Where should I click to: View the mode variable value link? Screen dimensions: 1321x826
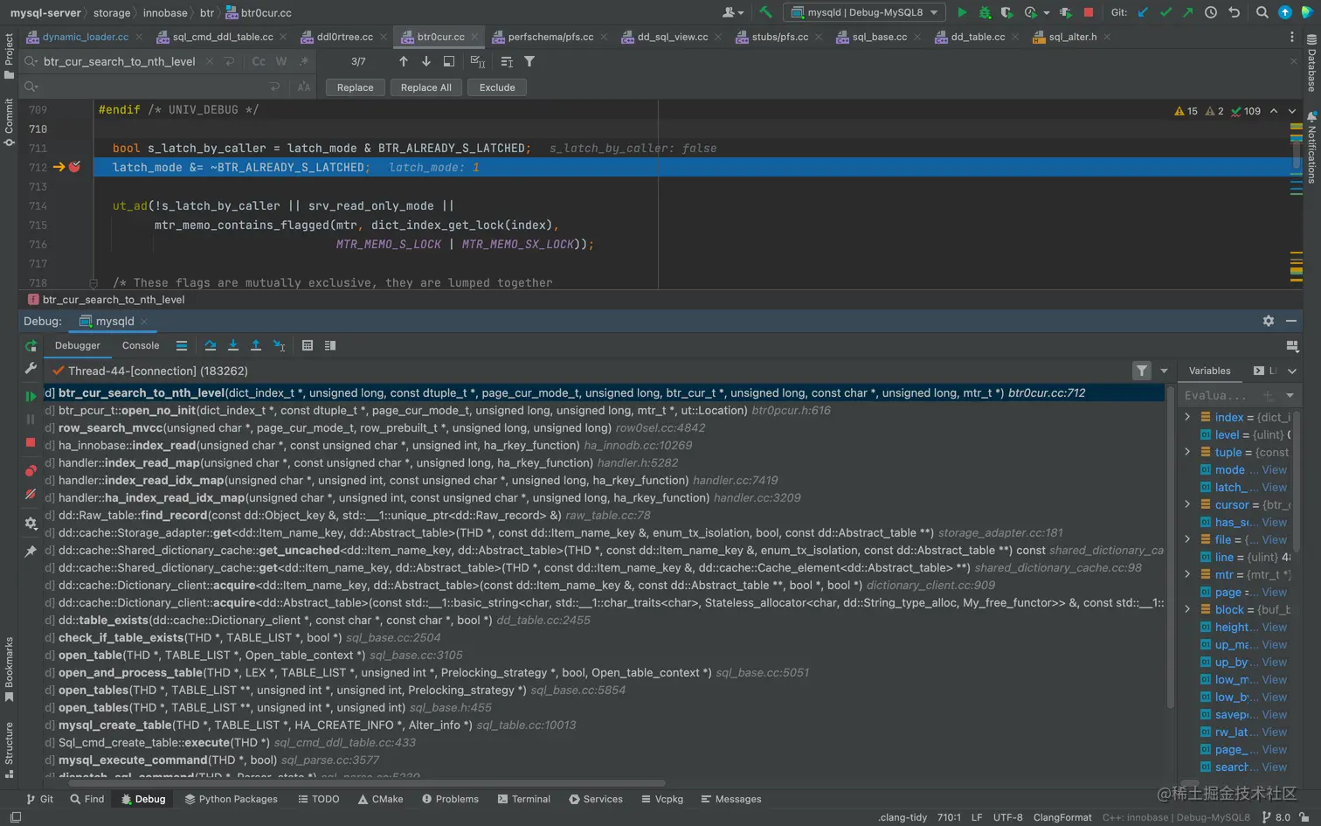coord(1274,469)
